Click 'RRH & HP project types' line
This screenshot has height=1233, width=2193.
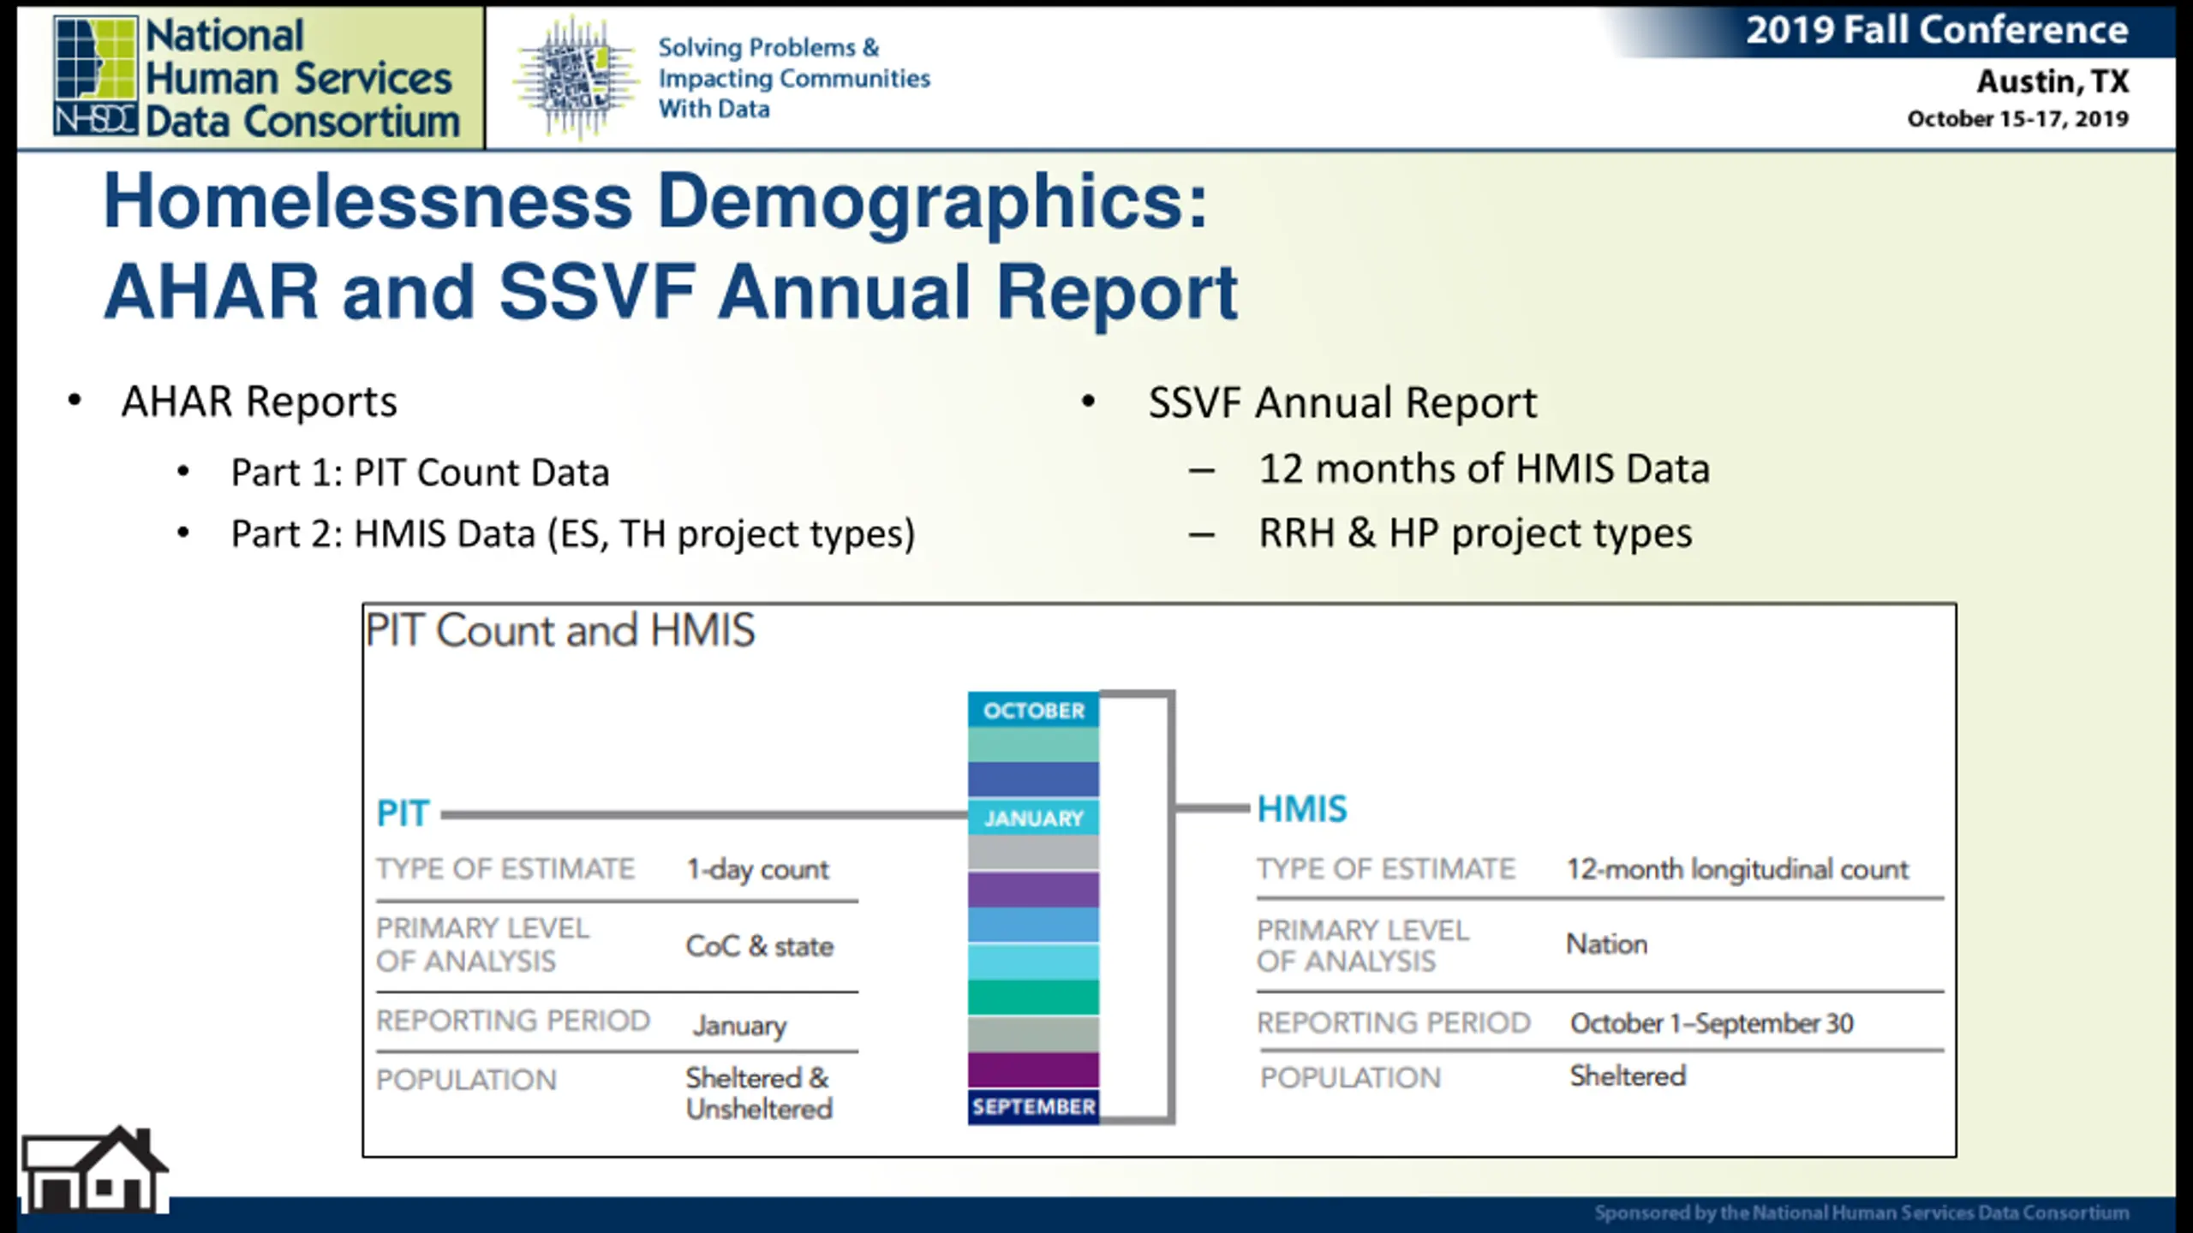point(1475,533)
